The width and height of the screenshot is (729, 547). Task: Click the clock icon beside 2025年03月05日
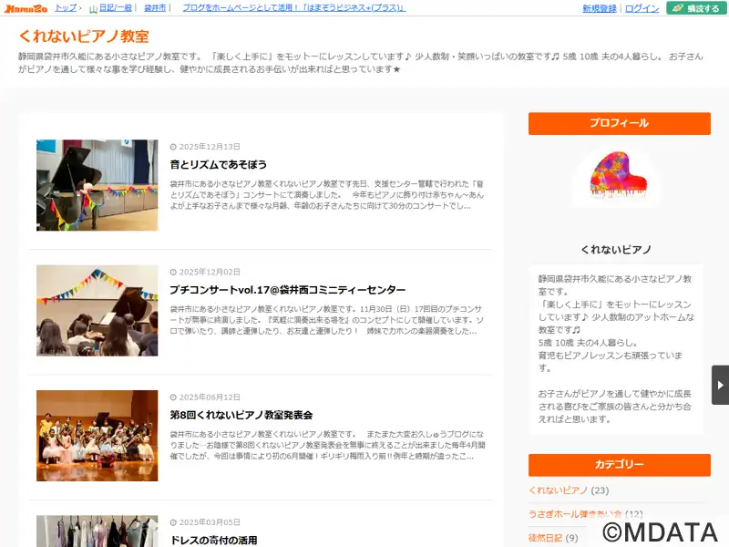pyautogui.click(x=173, y=522)
